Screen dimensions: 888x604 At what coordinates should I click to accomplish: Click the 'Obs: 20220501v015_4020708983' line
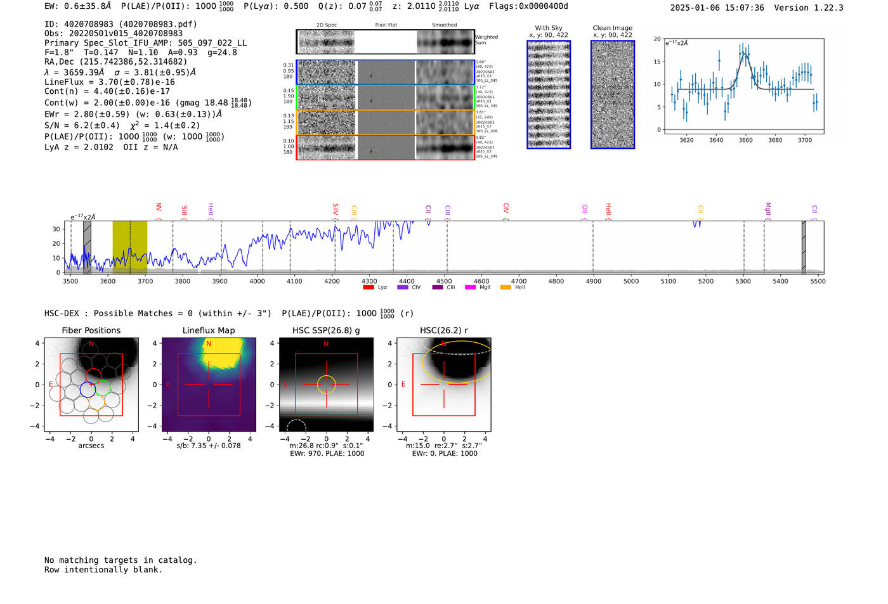tap(114, 34)
